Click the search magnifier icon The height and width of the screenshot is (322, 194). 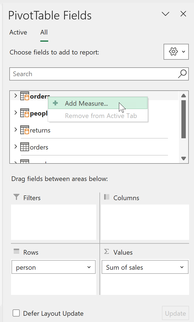pyautogui.click(x=182, y=74)
